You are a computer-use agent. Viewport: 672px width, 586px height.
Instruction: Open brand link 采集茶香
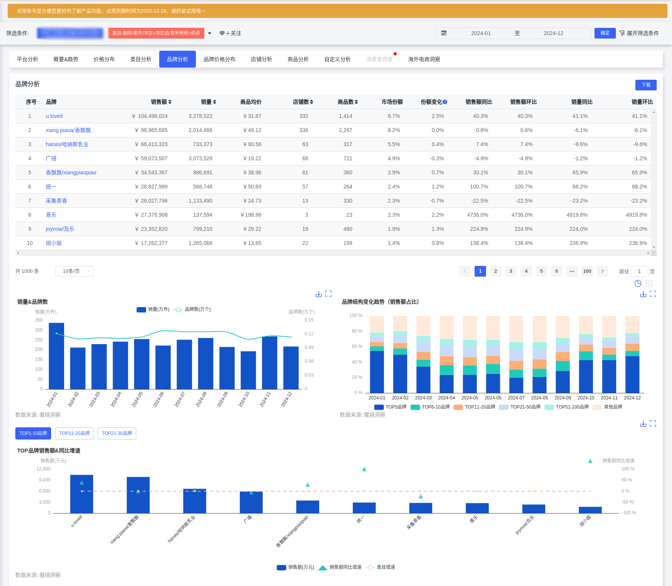[57, 201]
